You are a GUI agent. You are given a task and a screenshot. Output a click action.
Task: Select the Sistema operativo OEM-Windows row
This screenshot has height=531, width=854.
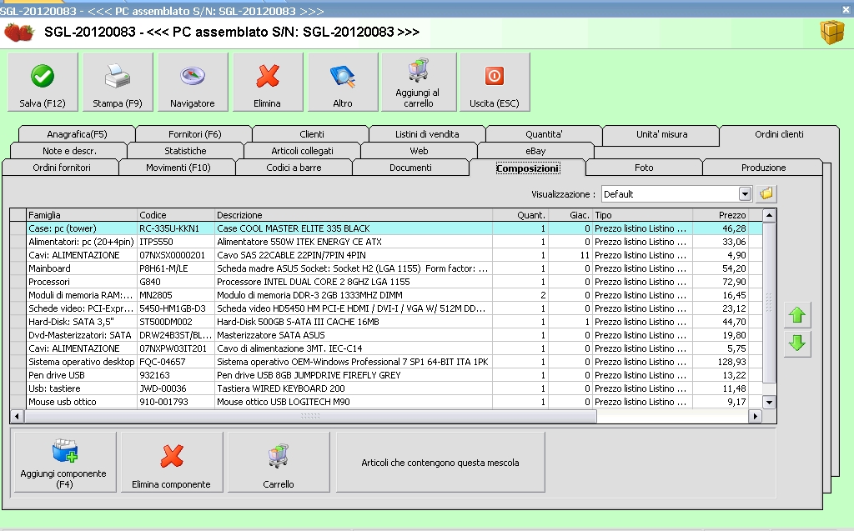point(387,362)
